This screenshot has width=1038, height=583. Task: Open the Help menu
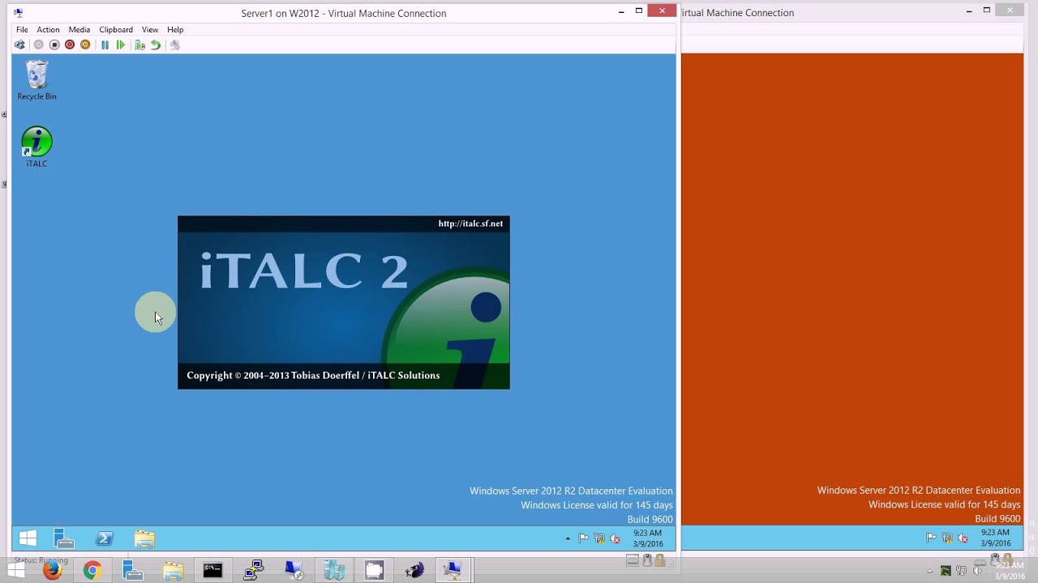[175, 30]
